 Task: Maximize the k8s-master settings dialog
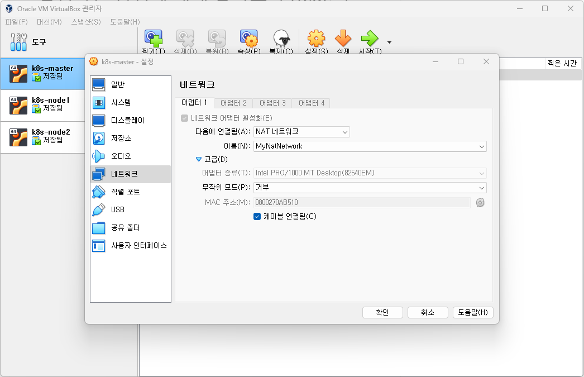click(461, 61)
